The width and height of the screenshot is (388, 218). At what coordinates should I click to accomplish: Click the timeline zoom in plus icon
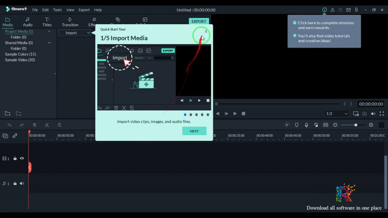click(371, 125)
